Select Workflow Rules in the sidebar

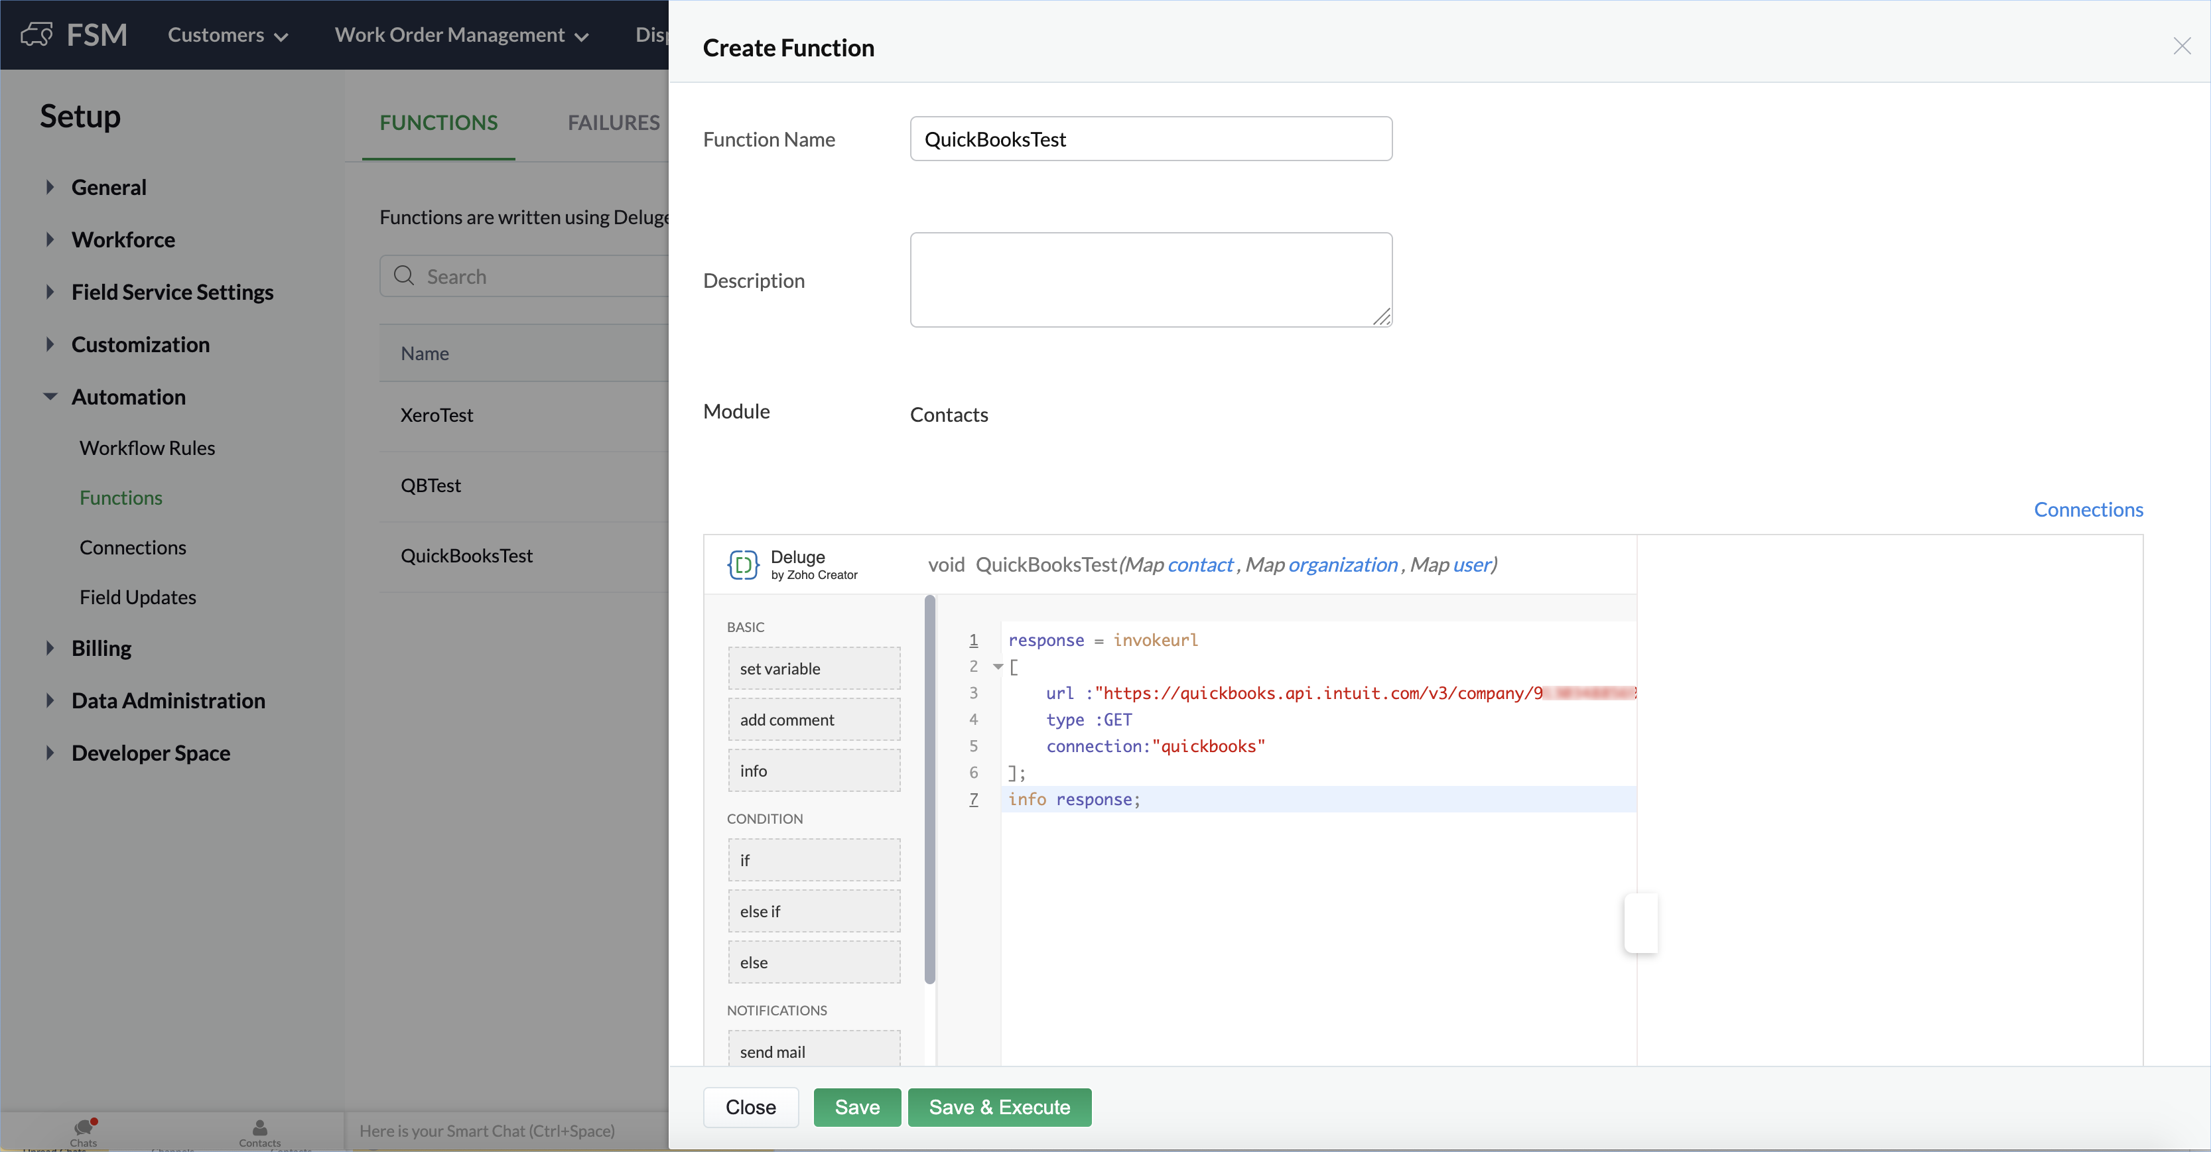point(147,448)
